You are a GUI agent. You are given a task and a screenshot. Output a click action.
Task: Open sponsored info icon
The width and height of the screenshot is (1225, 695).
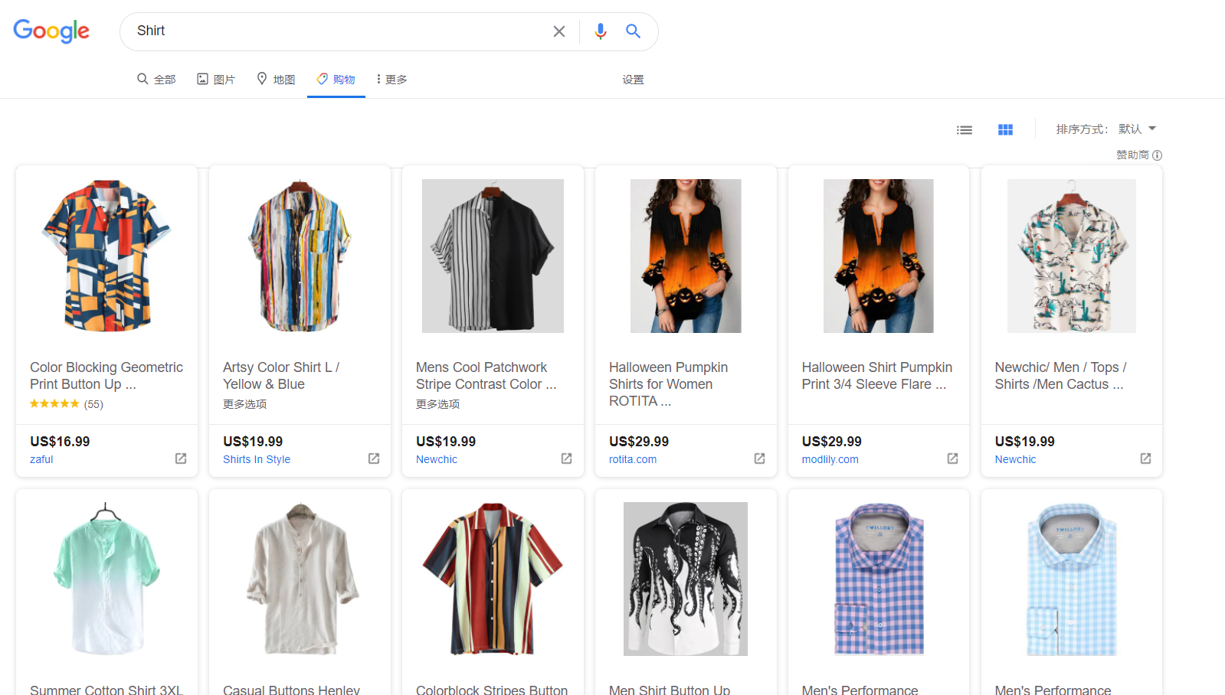point(1158,155)
